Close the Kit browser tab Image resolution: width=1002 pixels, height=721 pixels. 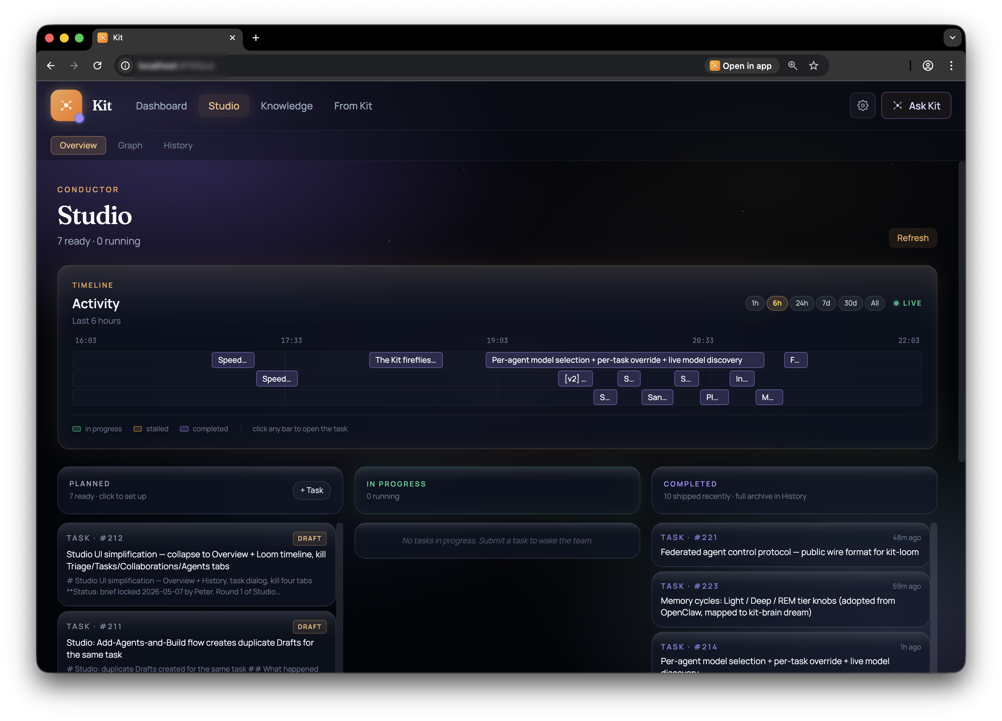(232, 38)
